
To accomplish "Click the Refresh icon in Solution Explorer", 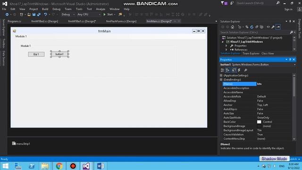I will click(252, 27).
